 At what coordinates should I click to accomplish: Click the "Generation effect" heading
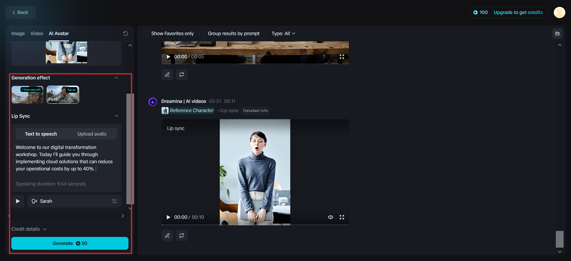pos(31,78)
